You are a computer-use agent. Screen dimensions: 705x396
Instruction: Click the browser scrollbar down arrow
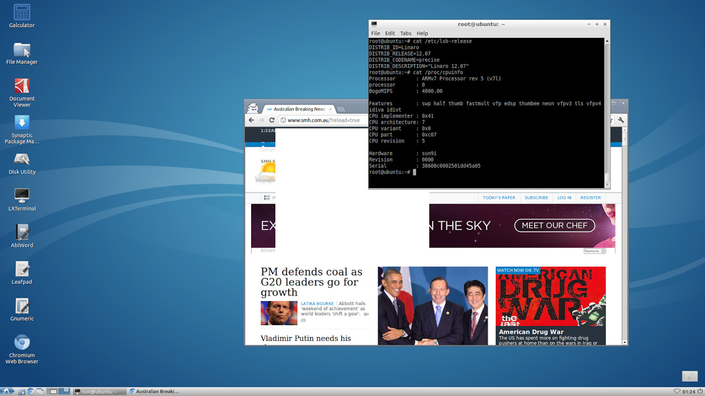click(x=624, y=342)
